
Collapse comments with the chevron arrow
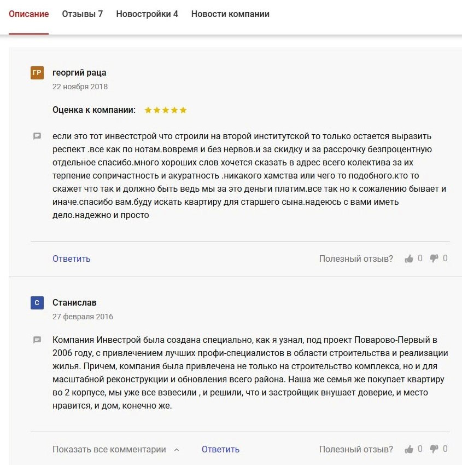click(177, 450)
